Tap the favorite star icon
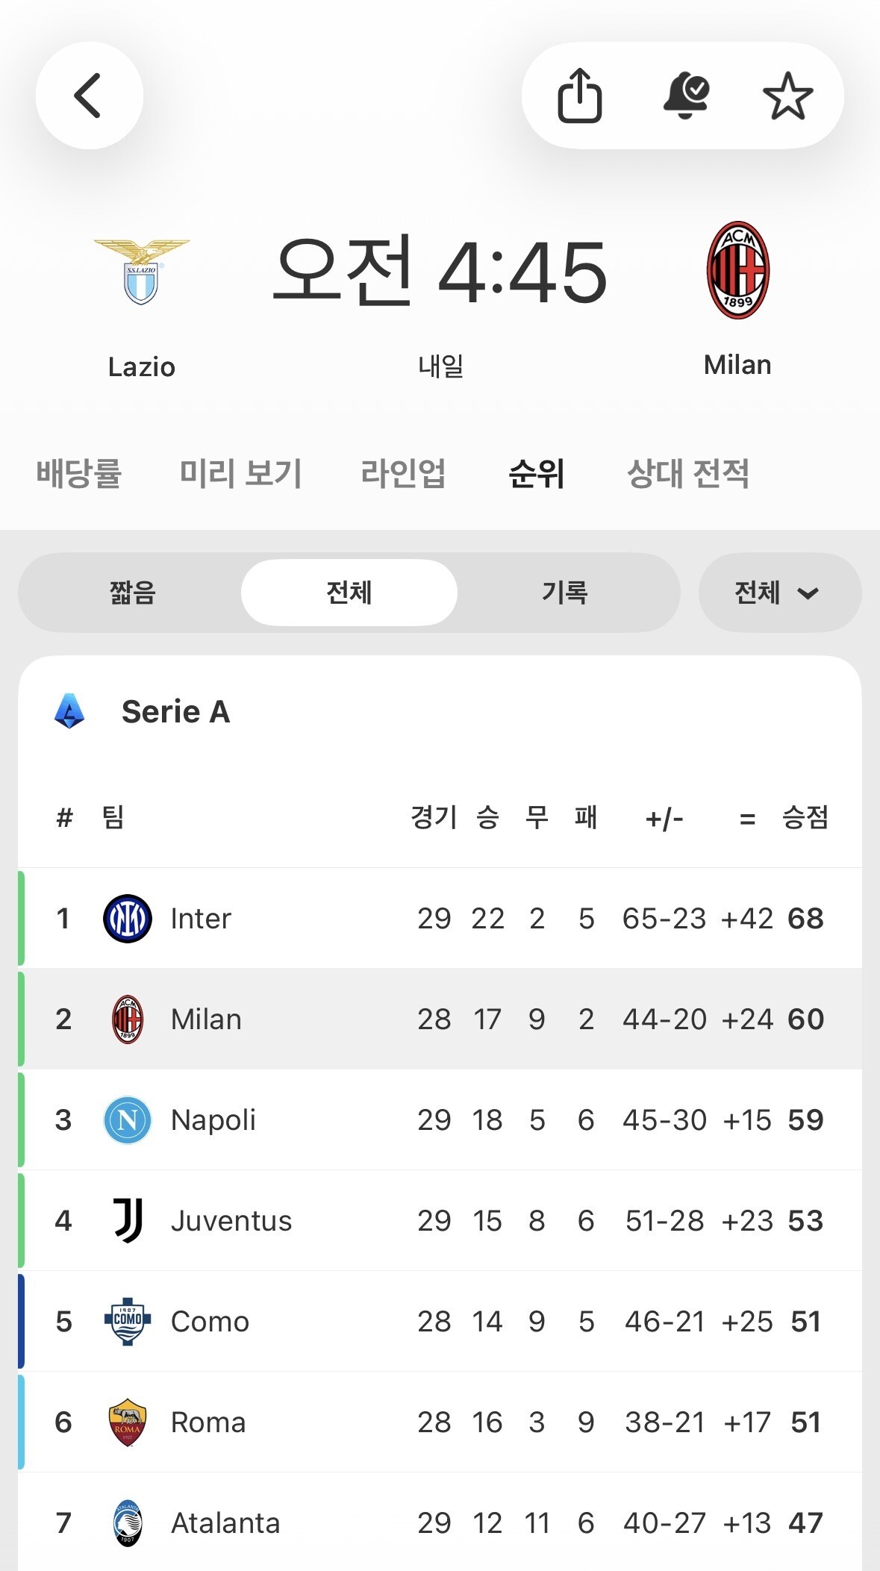The height and width of the screenshot is (1571, 880). pyautogui.click(x=787, y=96)
